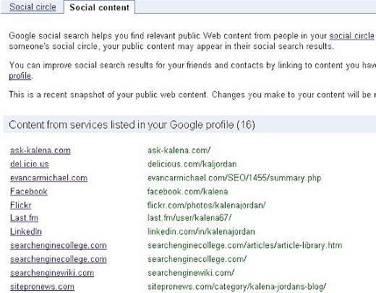
Task: Open the ask-kalena.com service link
Action: pyautogui.click(x=40, y=150)
